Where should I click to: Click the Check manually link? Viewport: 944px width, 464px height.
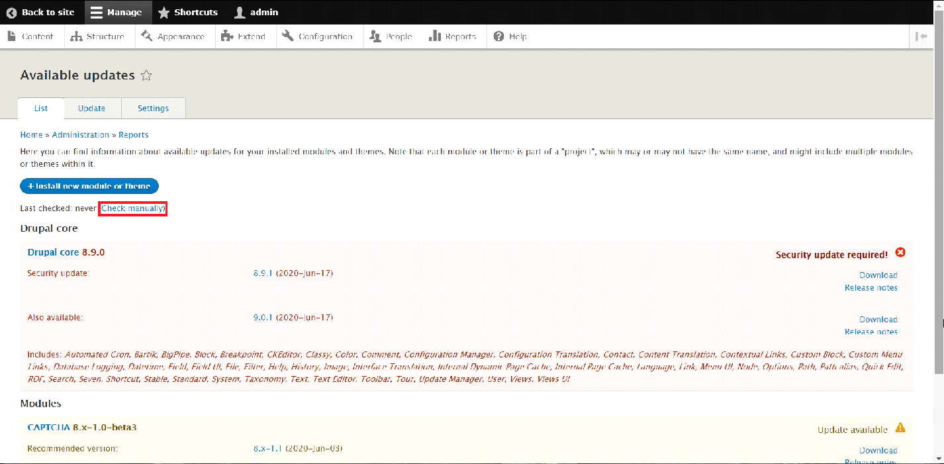(x=132, y=209)
